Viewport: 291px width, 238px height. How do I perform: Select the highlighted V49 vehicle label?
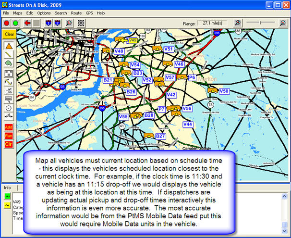click(133, 40)
